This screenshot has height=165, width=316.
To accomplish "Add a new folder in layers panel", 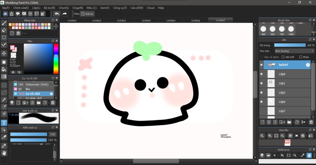I will tap(289, 122).
